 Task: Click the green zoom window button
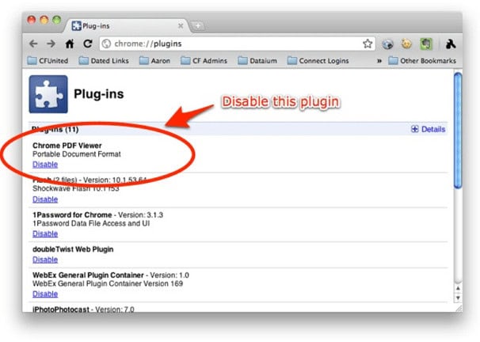point(56,21)
